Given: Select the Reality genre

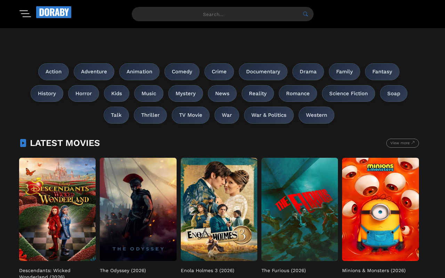Looking at the screenshot, I should [x=258, y=93].
